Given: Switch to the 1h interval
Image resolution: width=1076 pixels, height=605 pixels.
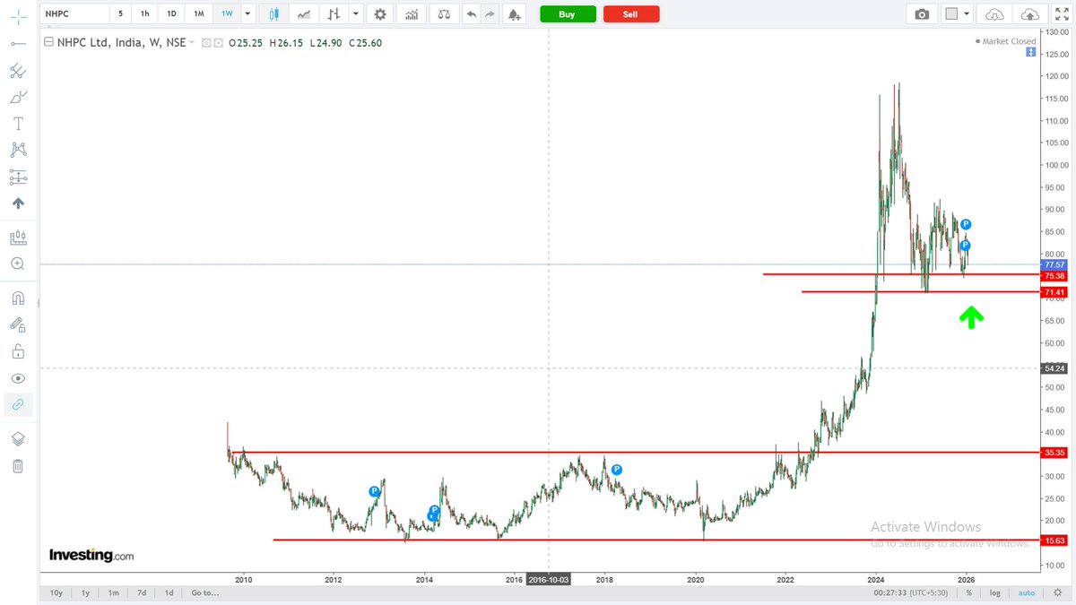Looking at the screenshot, I should coord(144,13).
